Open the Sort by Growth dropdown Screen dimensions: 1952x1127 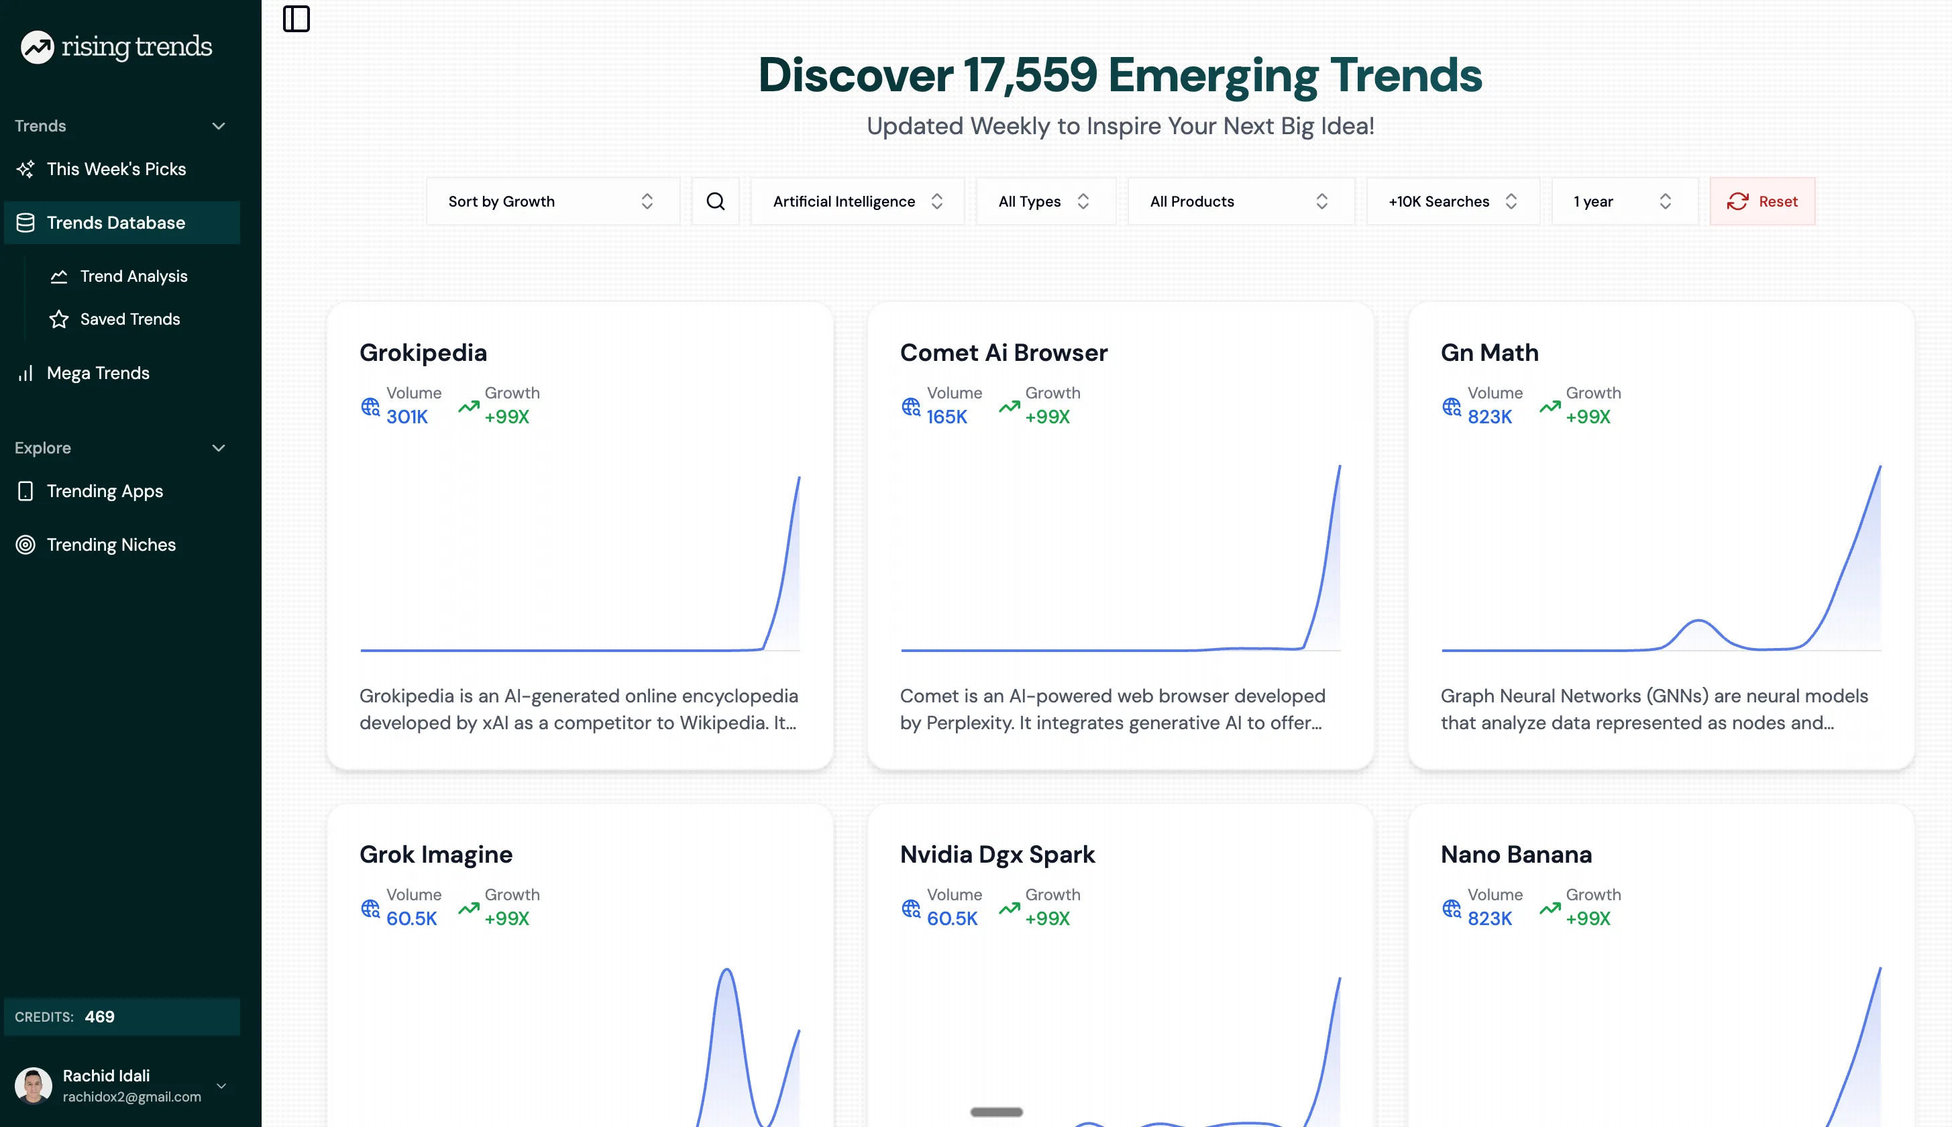[552, 201]
